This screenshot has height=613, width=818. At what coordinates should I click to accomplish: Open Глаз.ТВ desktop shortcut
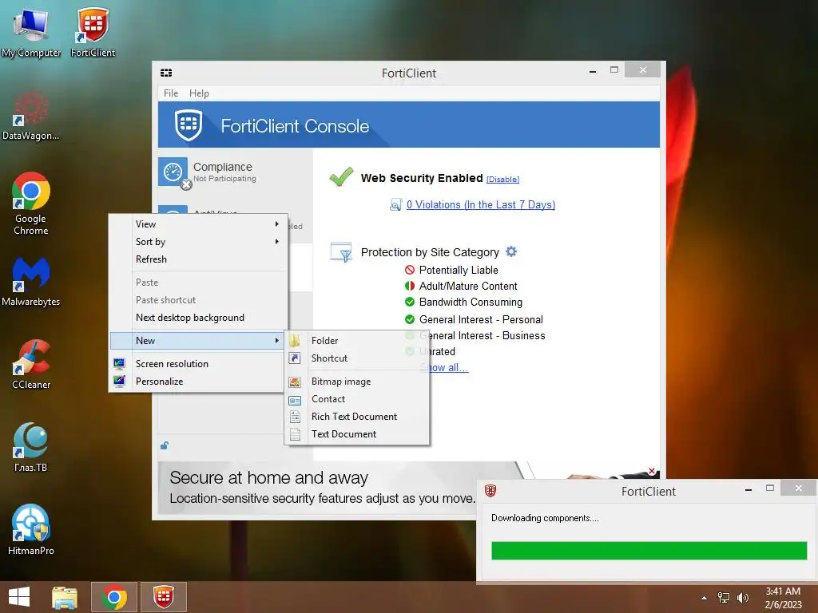click(x=31, y=447)
